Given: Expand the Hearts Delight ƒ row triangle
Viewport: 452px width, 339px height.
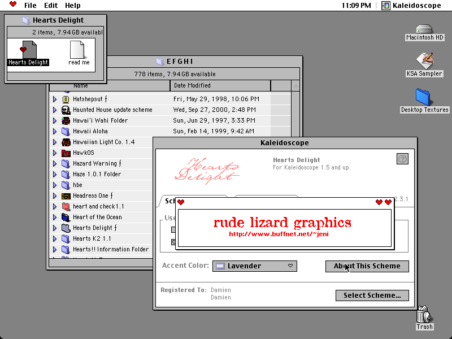Looking at the screenshot, I should pyautogui.click(x=55, y=228).
